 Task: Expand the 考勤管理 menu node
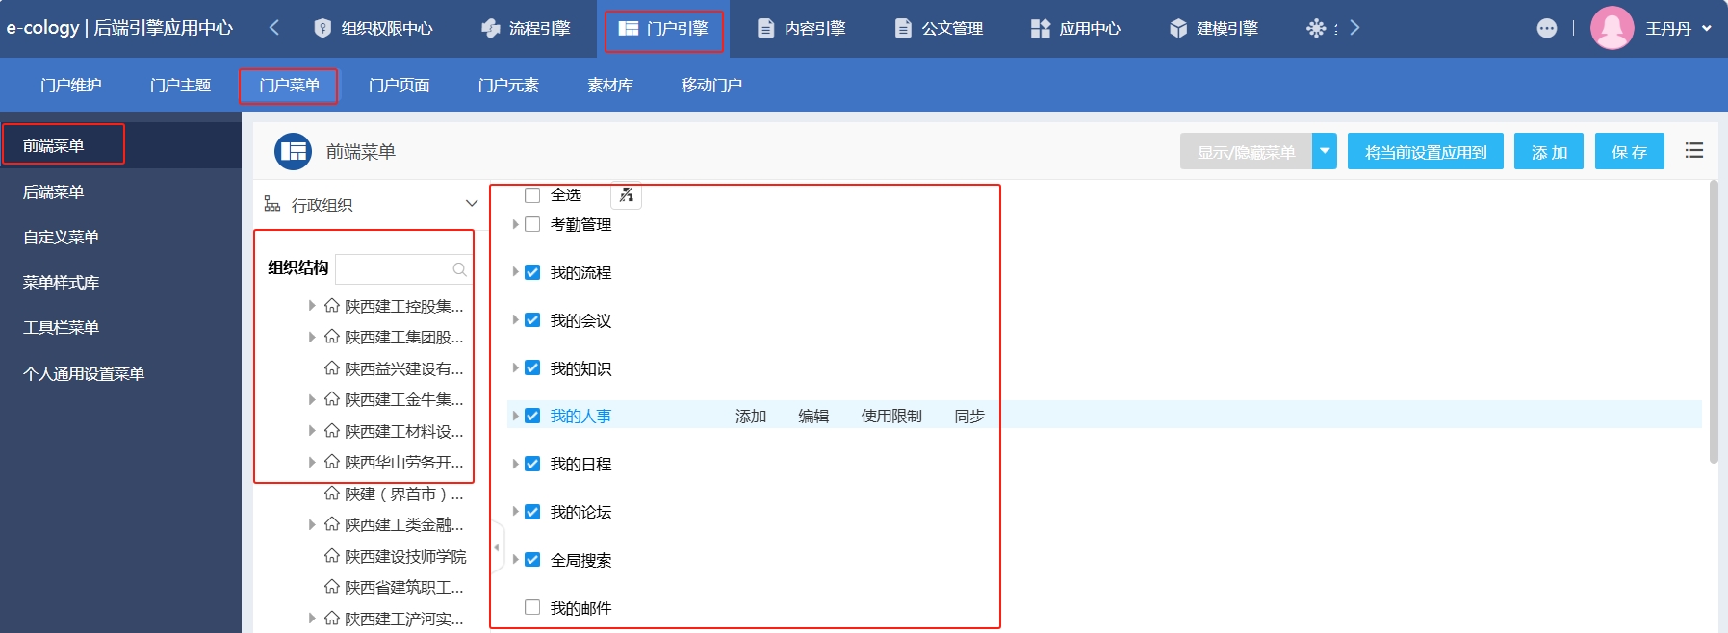click(x=515, y=224)
